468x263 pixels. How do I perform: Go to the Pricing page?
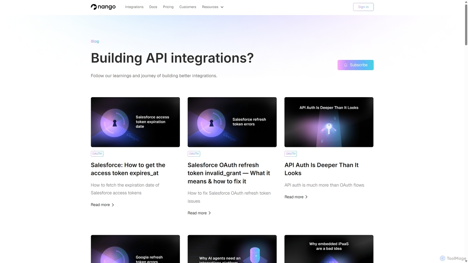168,7
